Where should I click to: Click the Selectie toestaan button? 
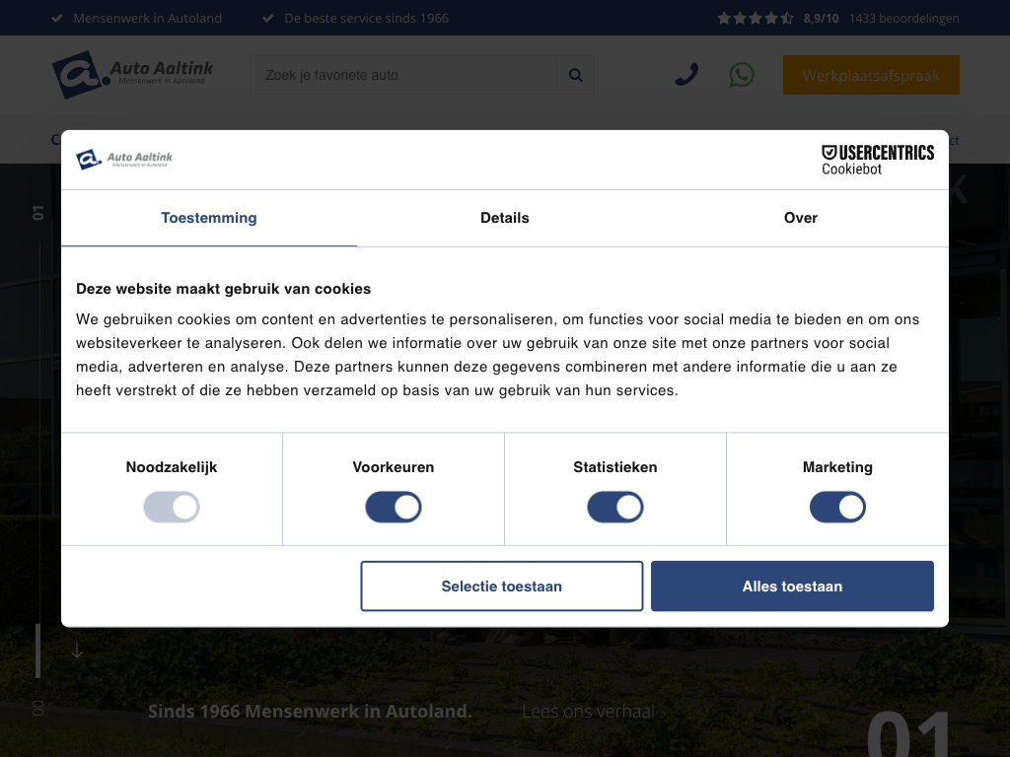[x=501, y=586]
